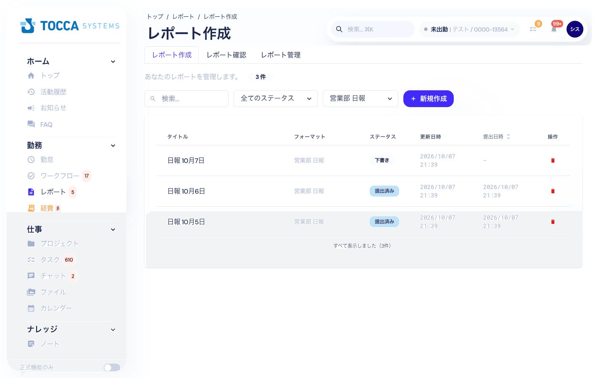The height and width of the screenshot is (378, 605).
Task: Open ファイル image-library icon
Action: [x=31, y=292]
